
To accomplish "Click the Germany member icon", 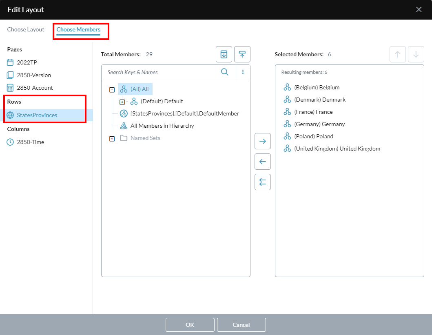I will tap(287, 124).
